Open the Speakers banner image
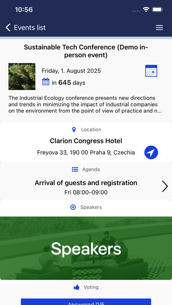Image resolution: width=172 pixels, height=305 pixels. (x=86, y=248)
